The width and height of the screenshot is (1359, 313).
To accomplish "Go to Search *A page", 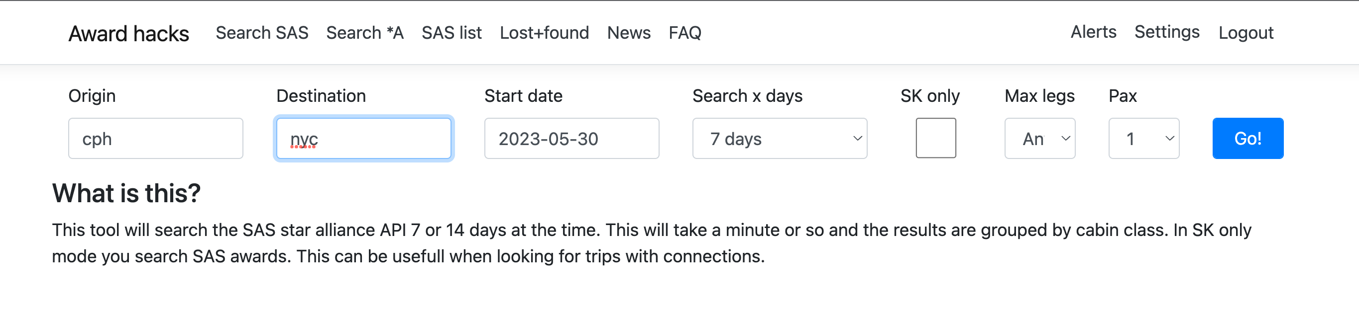I will pos(364,33).
